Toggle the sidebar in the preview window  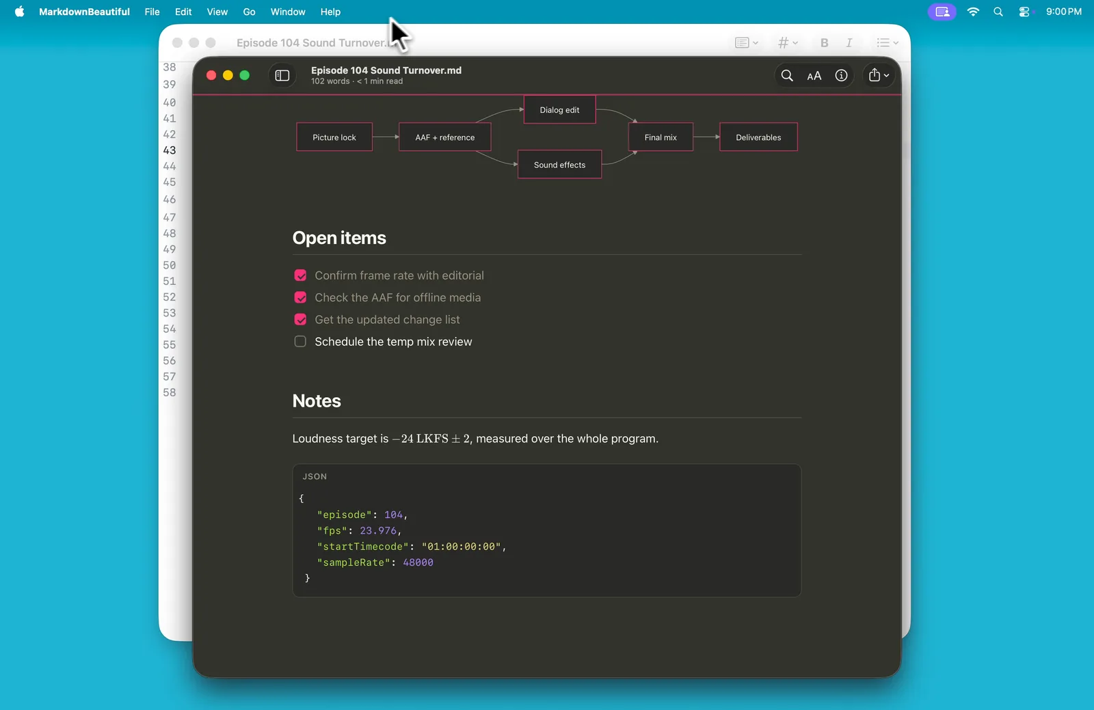[282, 76]
